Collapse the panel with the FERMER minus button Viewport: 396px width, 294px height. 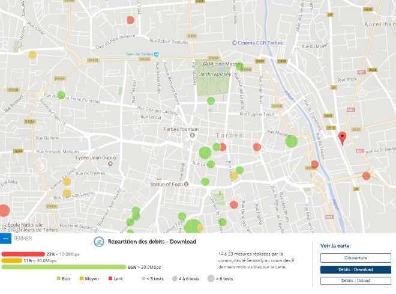5,238
